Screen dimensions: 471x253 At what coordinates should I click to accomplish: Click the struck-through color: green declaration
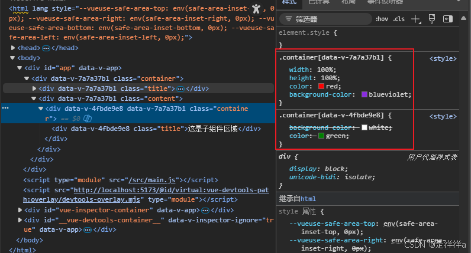pyautogui.click(x=319, y=136)
